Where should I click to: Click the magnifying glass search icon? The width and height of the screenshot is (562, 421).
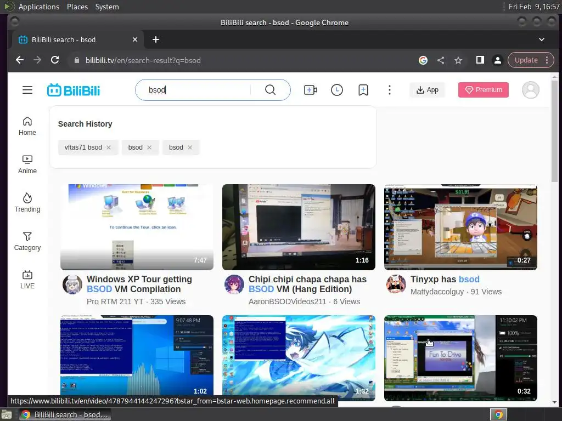tap(270, 90)
